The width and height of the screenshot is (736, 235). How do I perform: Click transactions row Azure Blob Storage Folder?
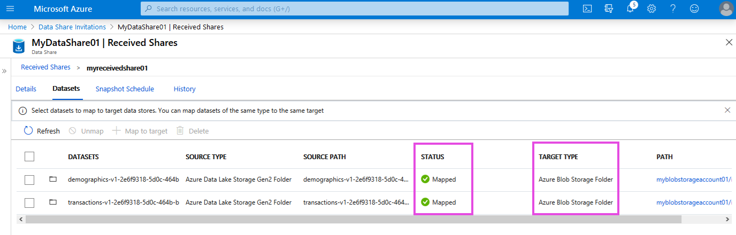pos(576,202)
